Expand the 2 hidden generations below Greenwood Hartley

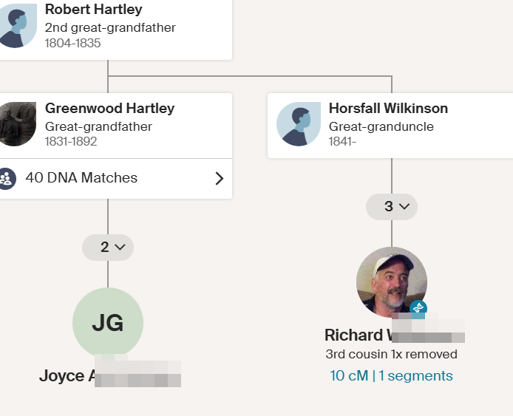point(108,247)
